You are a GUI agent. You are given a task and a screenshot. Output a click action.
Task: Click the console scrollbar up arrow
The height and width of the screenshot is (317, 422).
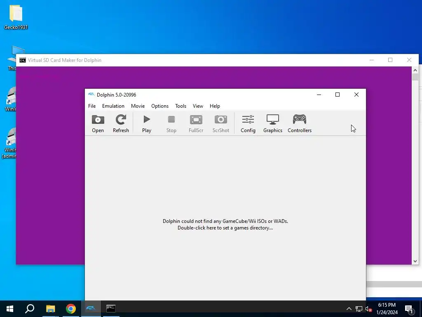(415, 70)
